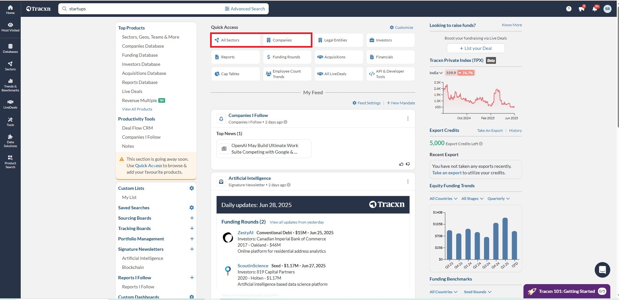The height and width of the screenshot is (300, 619).
Task: Expand the Quarterly period dropdown
Action: pyautogui.click(x=498, y=199)
